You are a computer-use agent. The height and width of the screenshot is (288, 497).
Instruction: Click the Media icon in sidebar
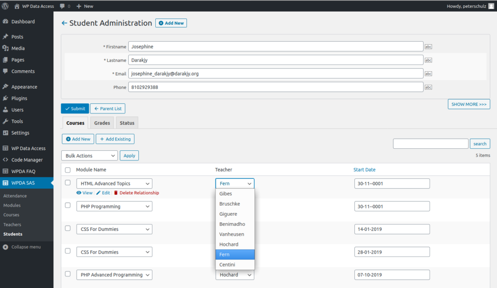pyautogui.click(x=5, y=48)
